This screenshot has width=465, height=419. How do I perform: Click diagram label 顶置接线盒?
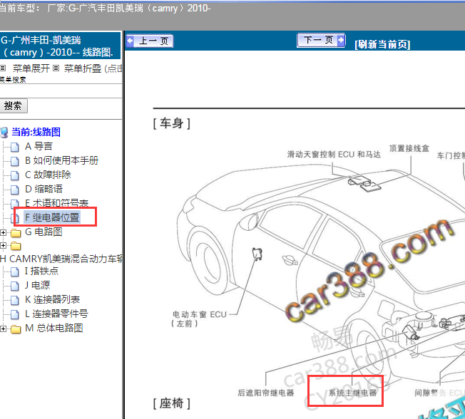409,148
